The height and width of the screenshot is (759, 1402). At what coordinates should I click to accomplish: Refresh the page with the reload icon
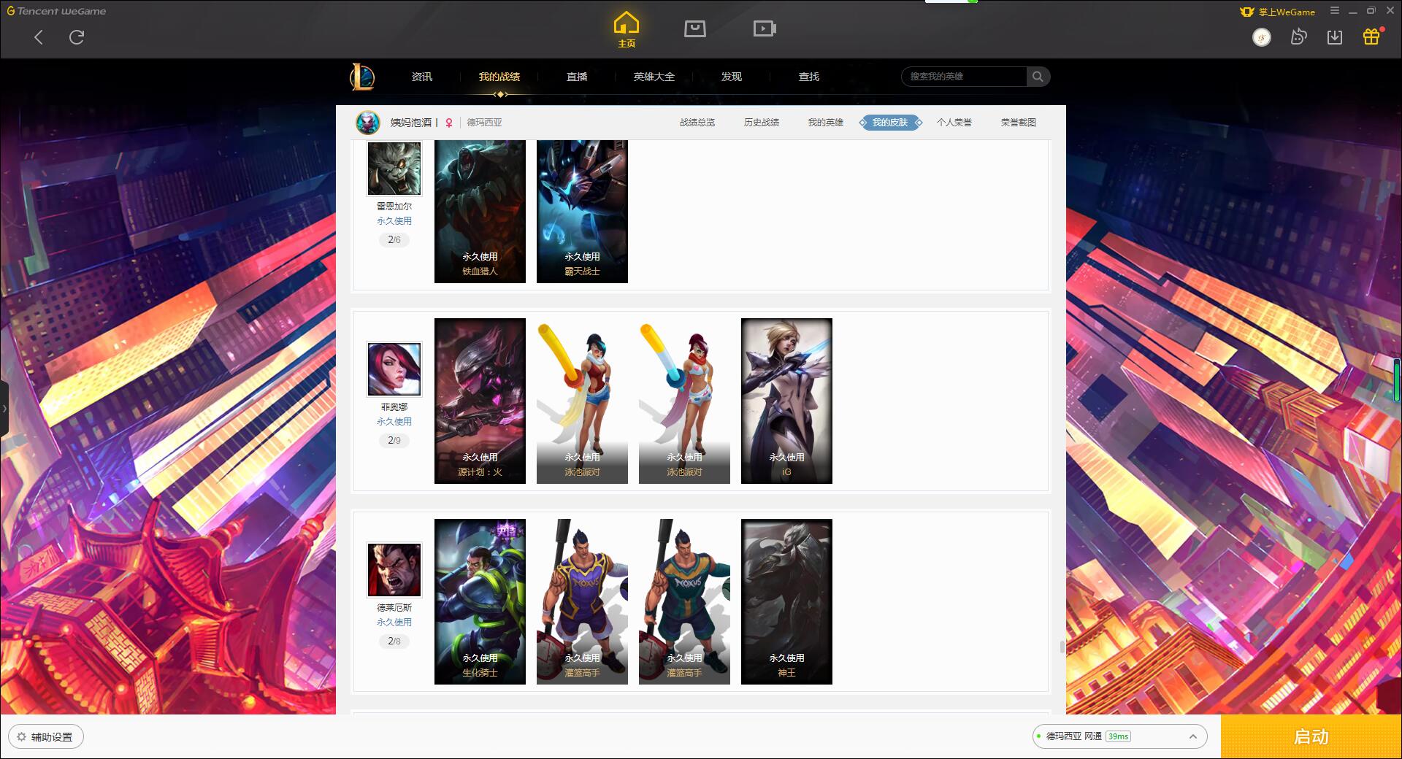pyautogui.click(x=77, y=37)
